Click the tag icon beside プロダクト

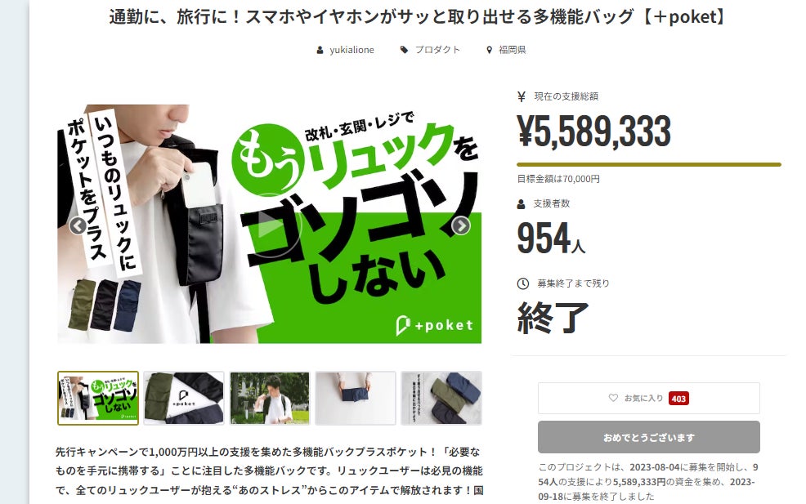pos(404,50)
